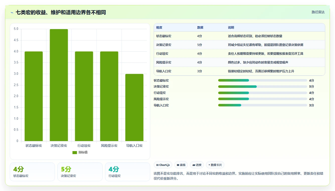Click the 数据卡片 chip

point(215,165)
